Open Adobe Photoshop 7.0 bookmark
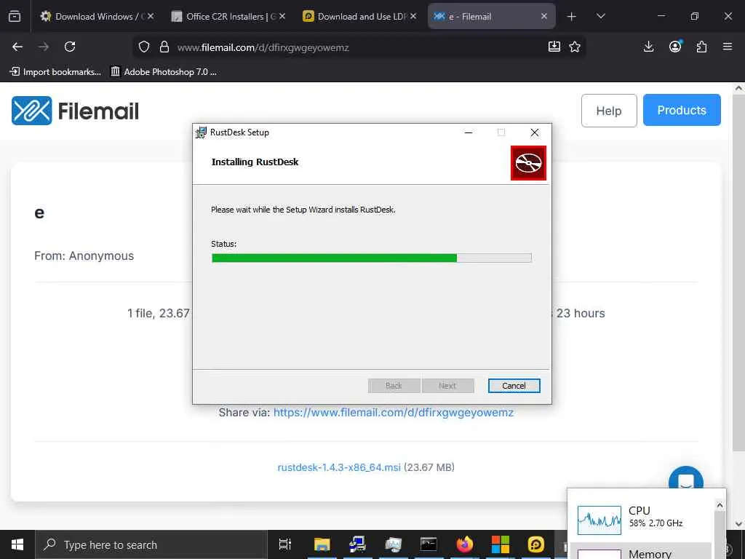 [164, 72]
